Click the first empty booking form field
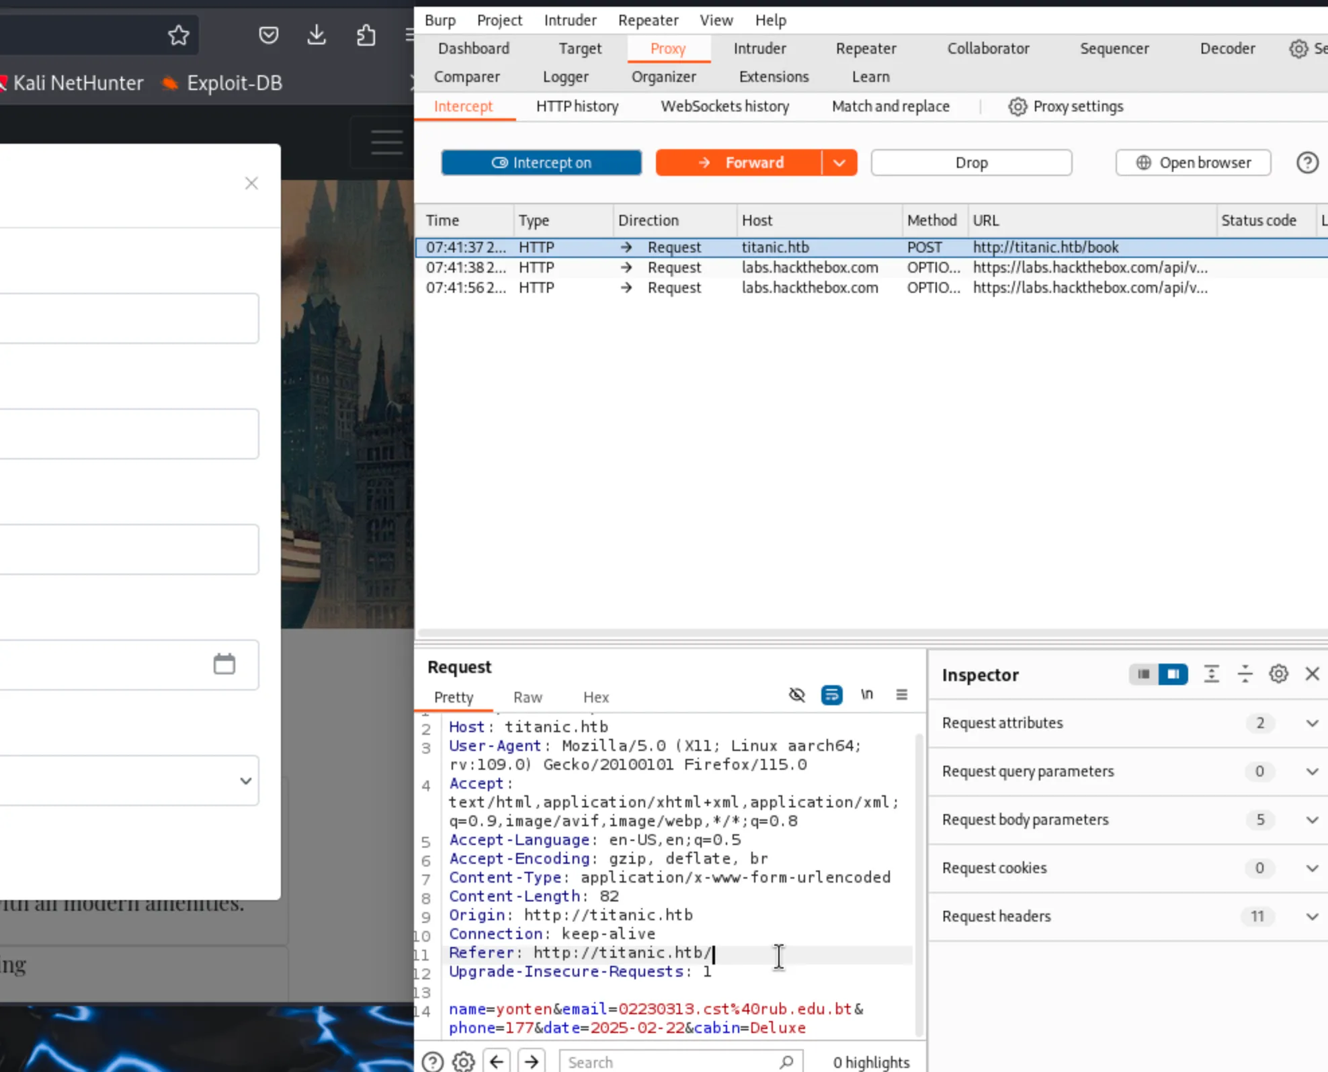The image size is (1328, 1072). pos(129,318)
